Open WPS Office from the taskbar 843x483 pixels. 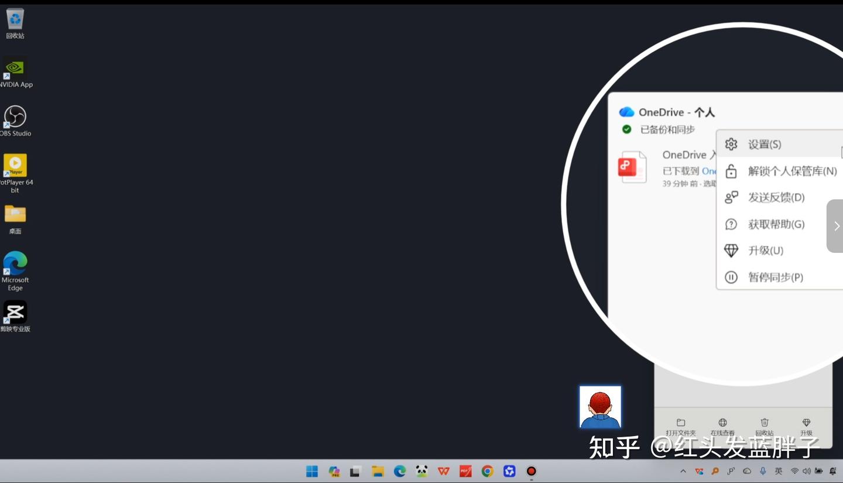pyautogui.click(x=444, y=471)
